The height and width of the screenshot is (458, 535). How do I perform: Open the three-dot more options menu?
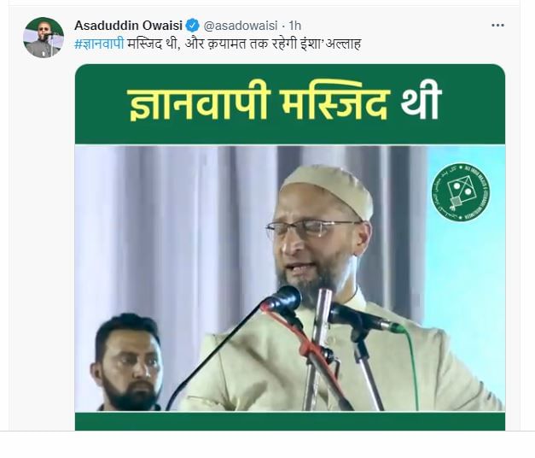coord(497,26)
